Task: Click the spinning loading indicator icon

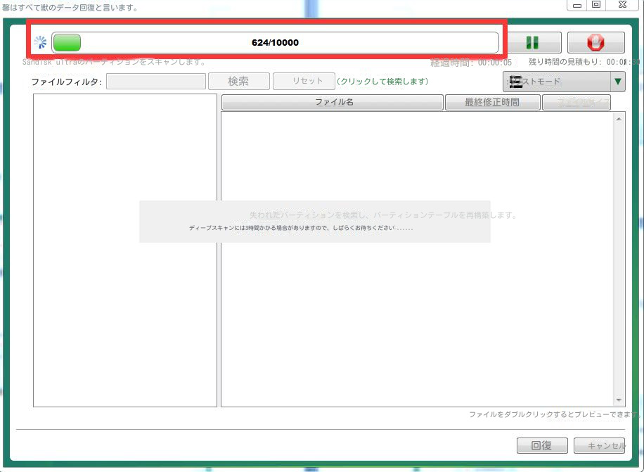Action: pos(40,42)
